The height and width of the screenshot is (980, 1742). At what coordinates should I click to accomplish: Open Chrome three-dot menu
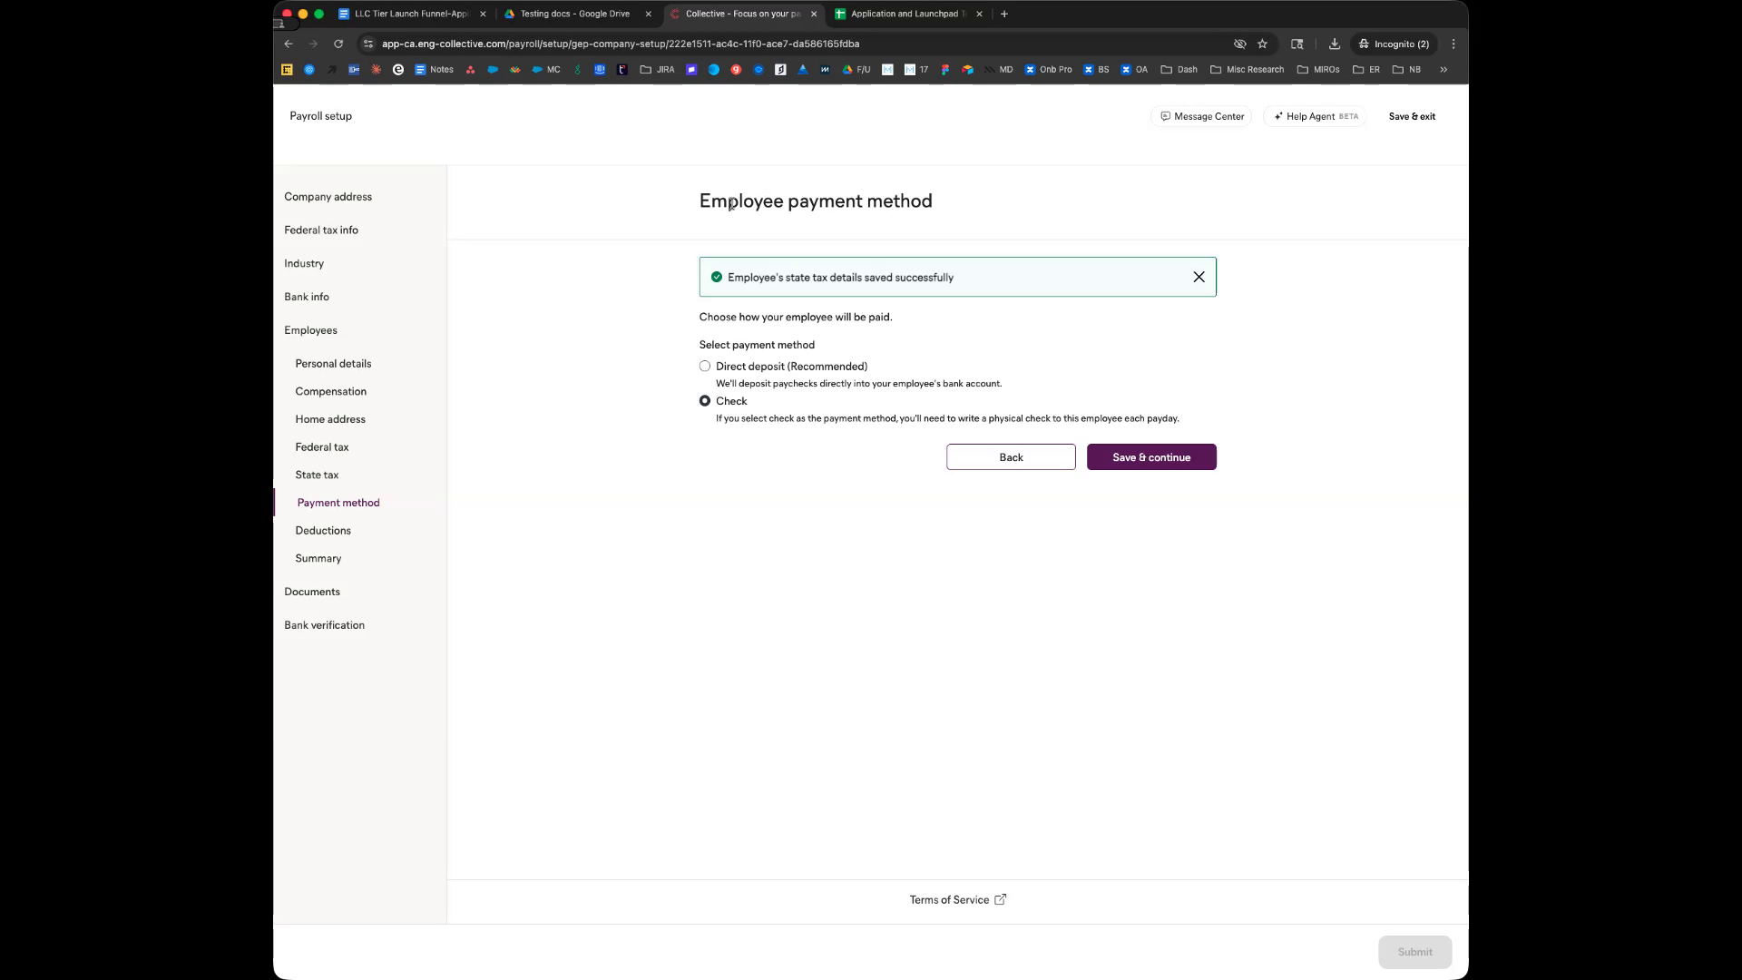(1453, 44)
